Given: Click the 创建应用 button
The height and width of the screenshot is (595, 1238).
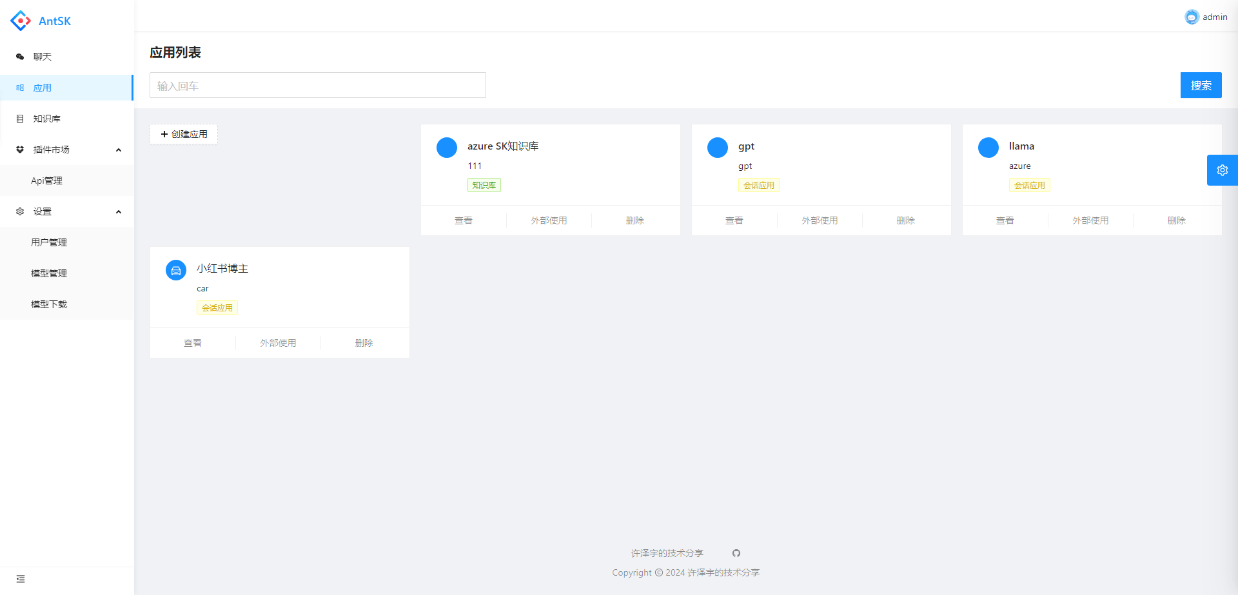Looking at the screenshot, I should [x=184, y=134].
